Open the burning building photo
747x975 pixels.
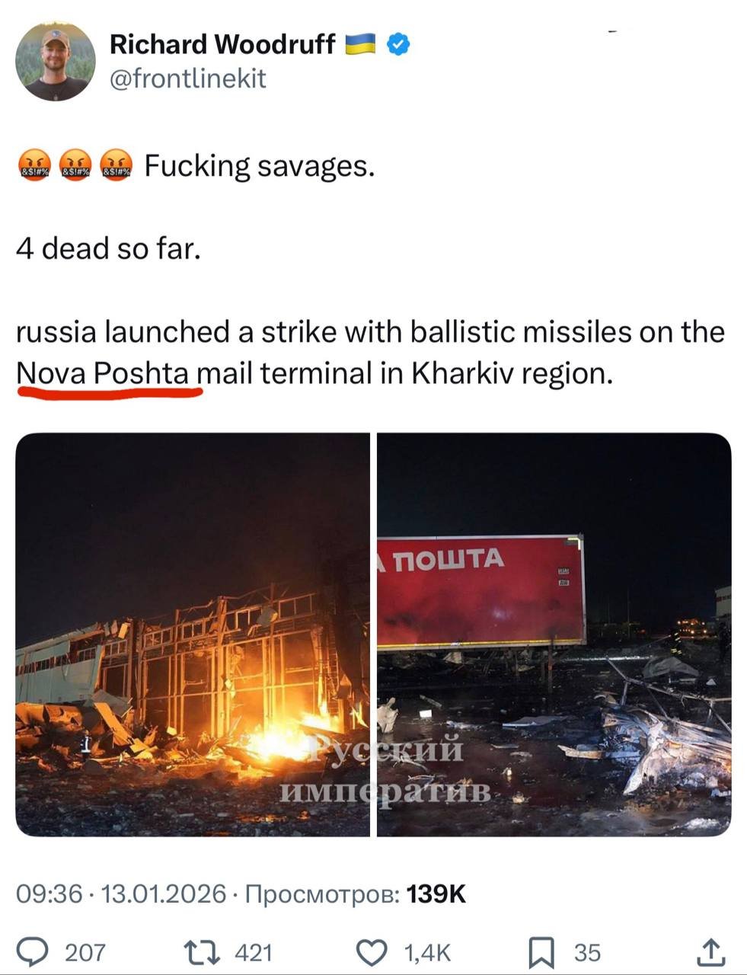193,635
